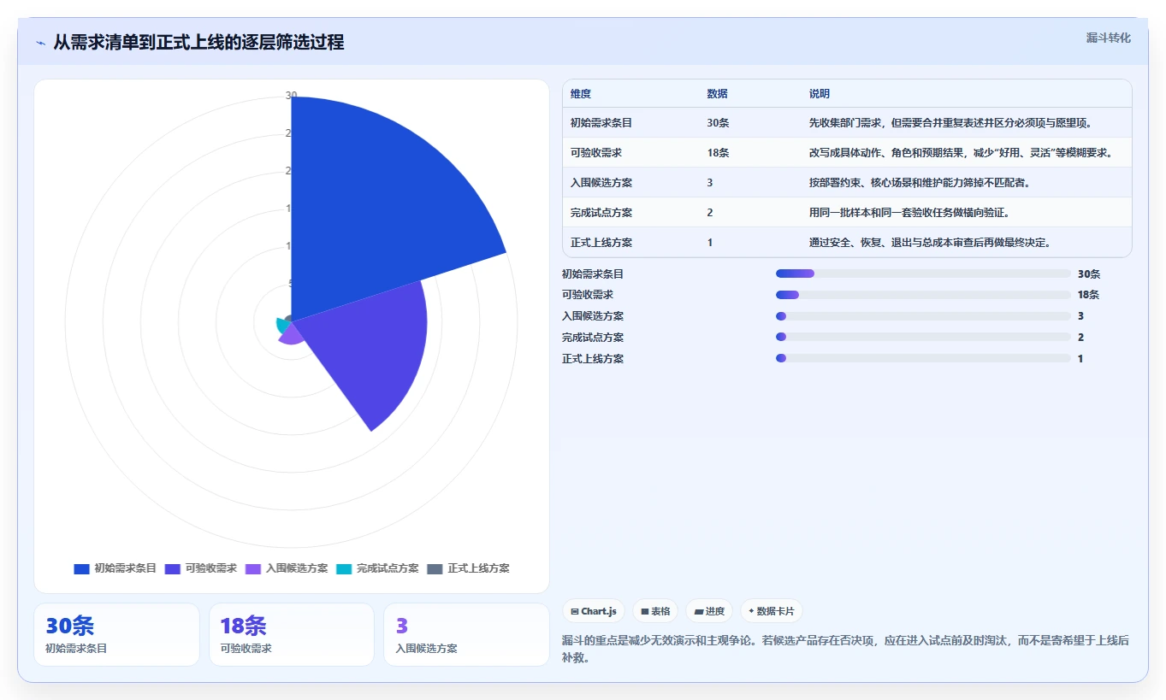Toggle 可验收需求 legend color box
The height and width of the screenshot is (700, 1166).
pos(173,568)
